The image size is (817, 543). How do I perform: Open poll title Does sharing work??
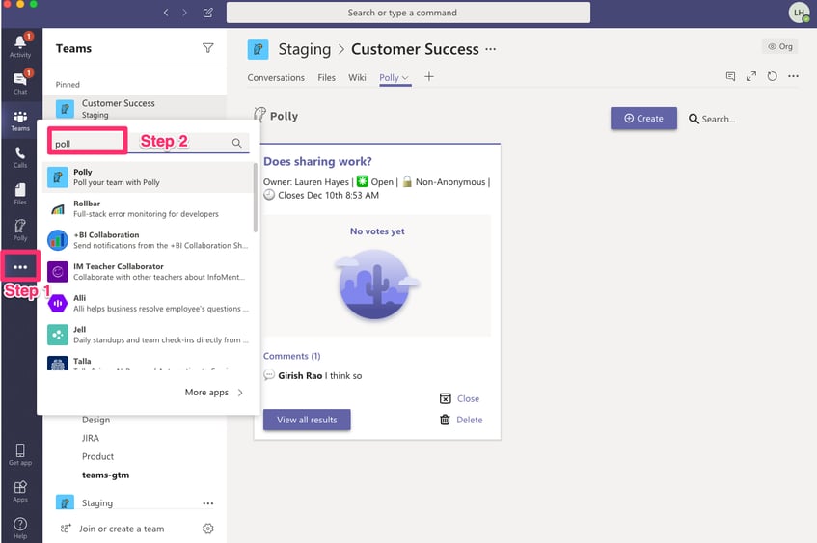coord(317,161)
